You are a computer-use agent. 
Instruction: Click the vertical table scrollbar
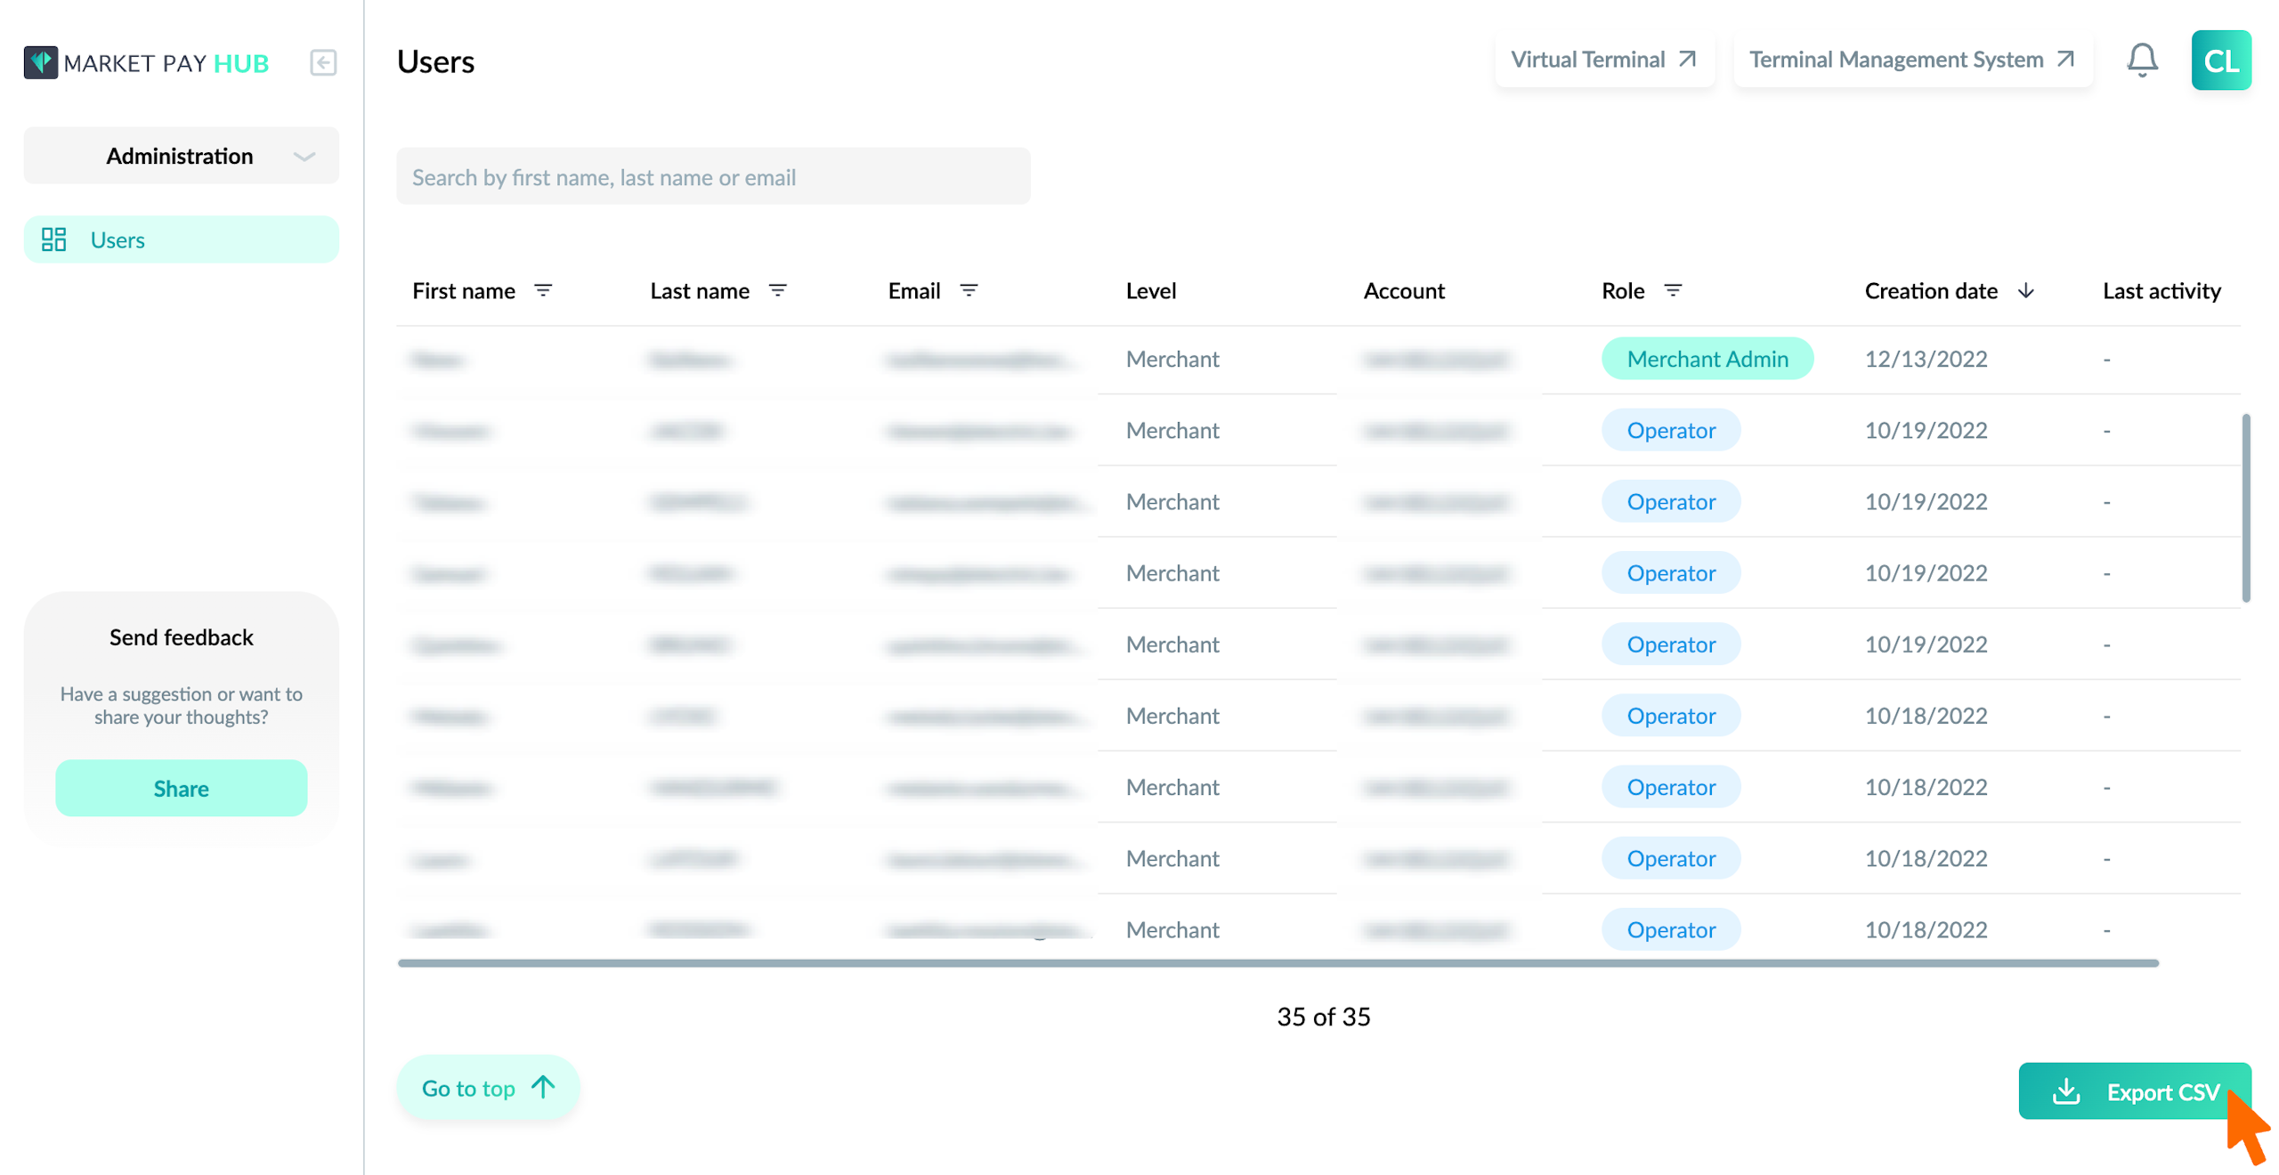tap(2244, 507)
